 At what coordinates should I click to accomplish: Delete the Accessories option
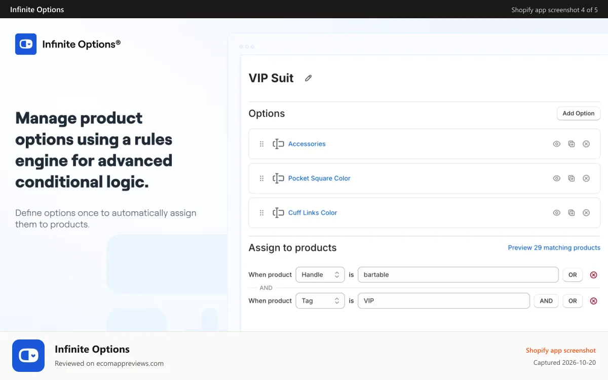coord(586,144)
